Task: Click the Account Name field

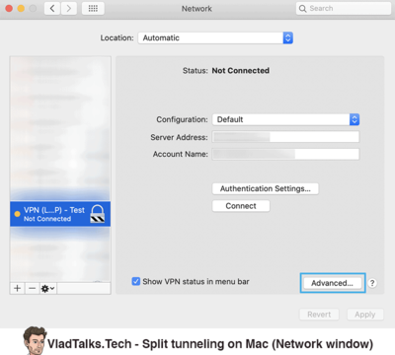Action: coord(285,154)
